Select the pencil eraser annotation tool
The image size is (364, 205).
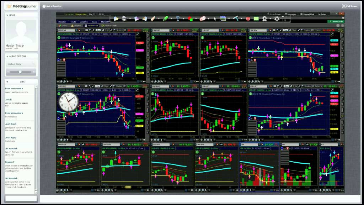[153, 19]
